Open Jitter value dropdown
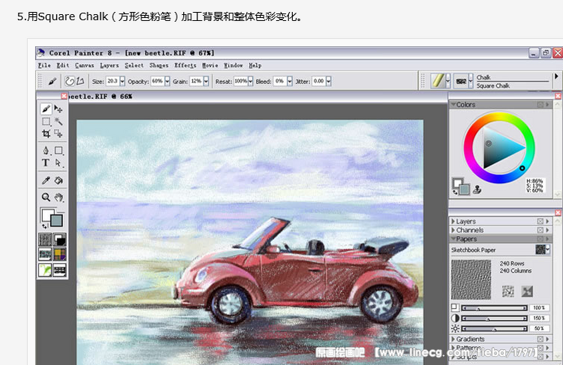 pos(328,82)
